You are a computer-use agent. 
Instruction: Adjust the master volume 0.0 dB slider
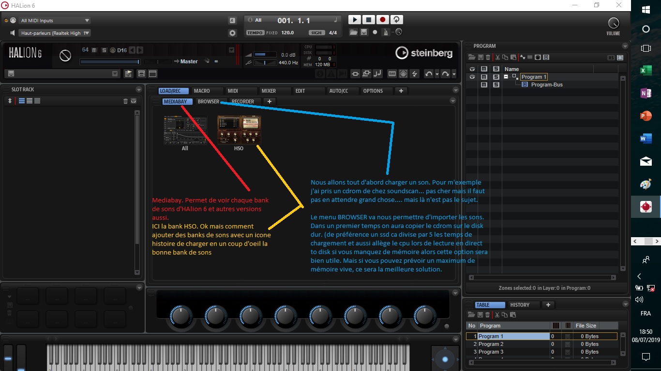pos(265,55)
